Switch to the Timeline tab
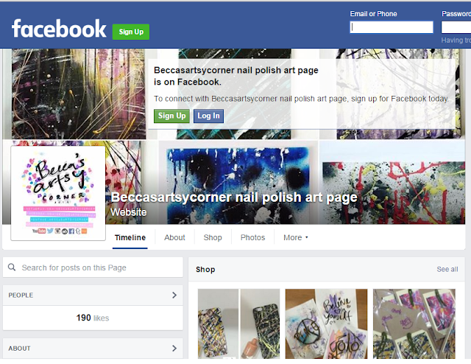This screenshot has height=364, width=471. pyautogui.click(x=130, y=238)
